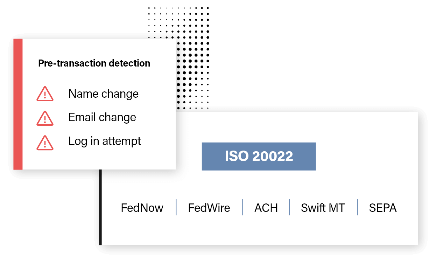Click the red accent bar on the detection card
This screenshot has height=263, width=436.
pos(18,104)
